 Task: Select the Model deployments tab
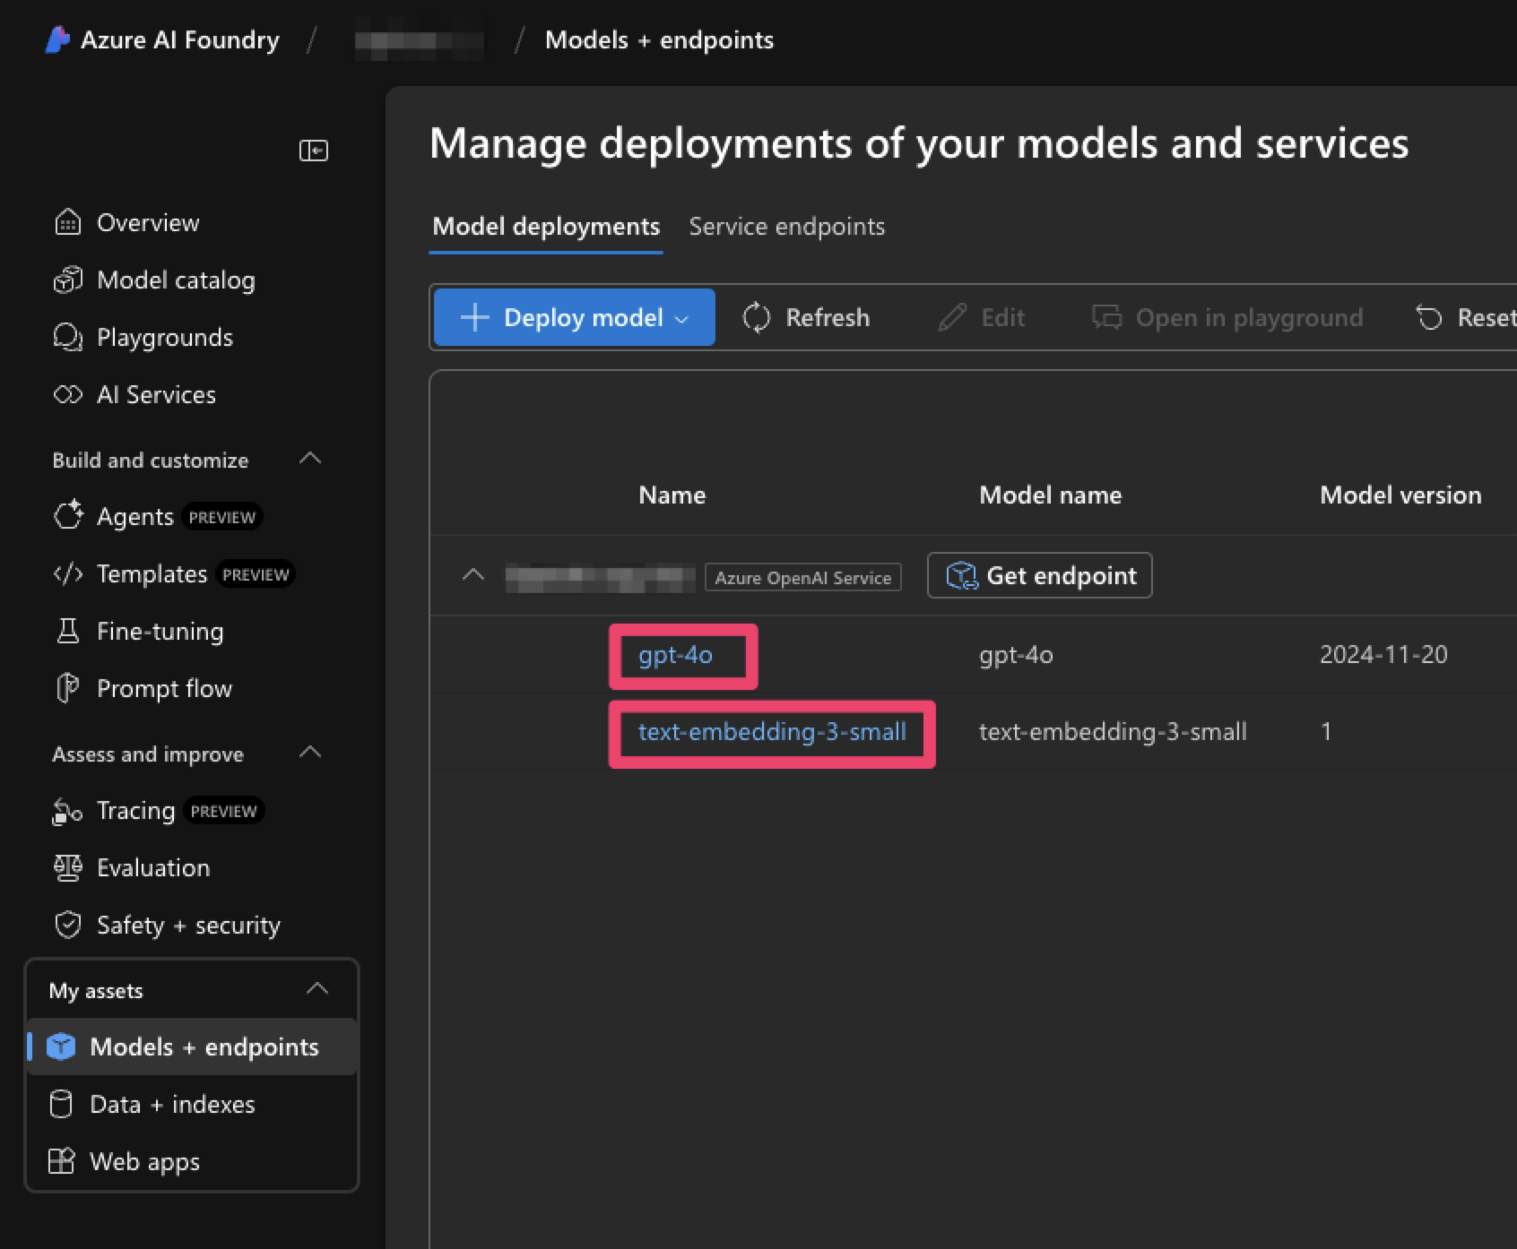(545, 227)
